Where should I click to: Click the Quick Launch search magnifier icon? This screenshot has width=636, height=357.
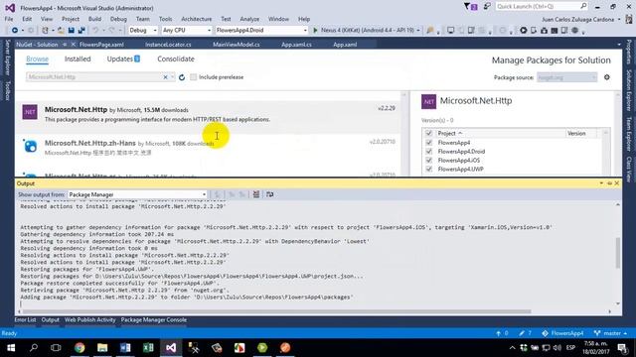click(583, 6)
